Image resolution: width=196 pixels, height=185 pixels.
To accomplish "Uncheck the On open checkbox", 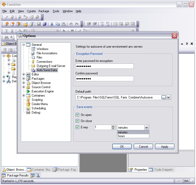I will click(77, 115).
